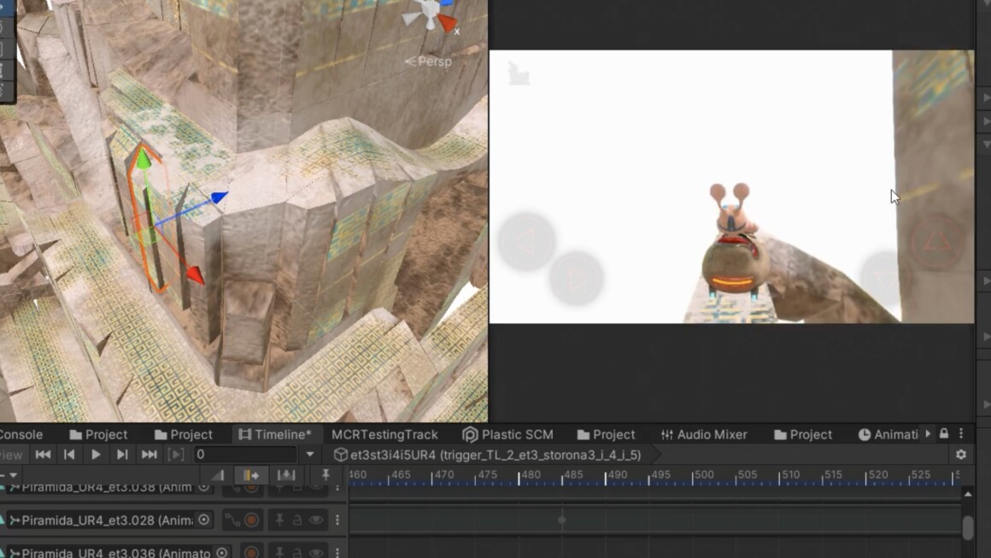Switch to the Audio Mixer tab
Screen dimensions: 991x558
[x=703, y=434]
